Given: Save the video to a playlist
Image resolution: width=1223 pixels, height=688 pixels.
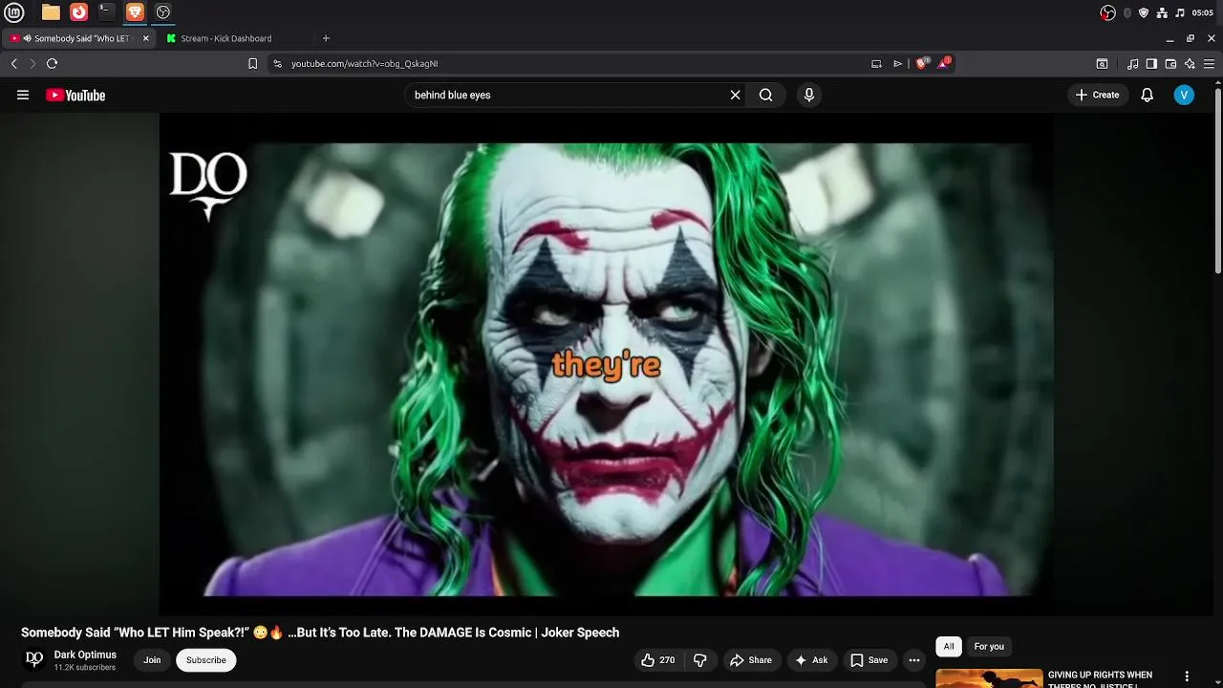Looking at the screenshot, I should [869, 660].
